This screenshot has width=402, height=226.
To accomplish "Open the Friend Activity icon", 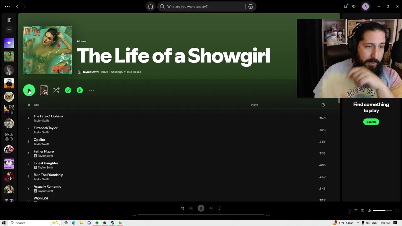I will 354,6.
